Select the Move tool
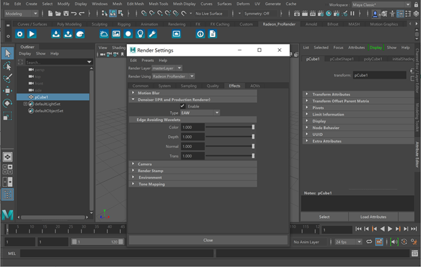 click(7, 91)
